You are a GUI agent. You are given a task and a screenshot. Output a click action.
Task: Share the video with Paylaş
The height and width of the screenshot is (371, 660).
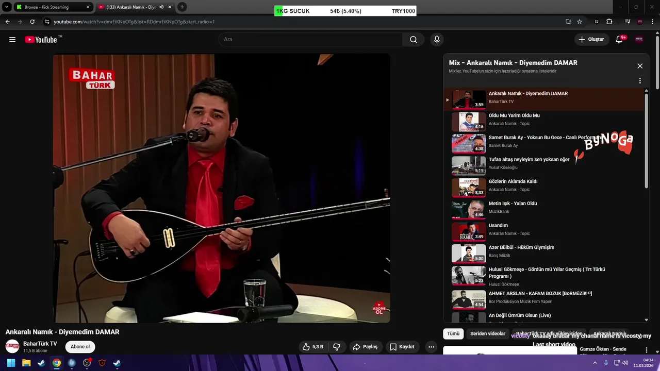(366, 347)
